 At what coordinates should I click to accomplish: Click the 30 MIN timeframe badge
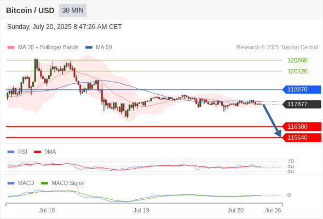pos(73,10)
